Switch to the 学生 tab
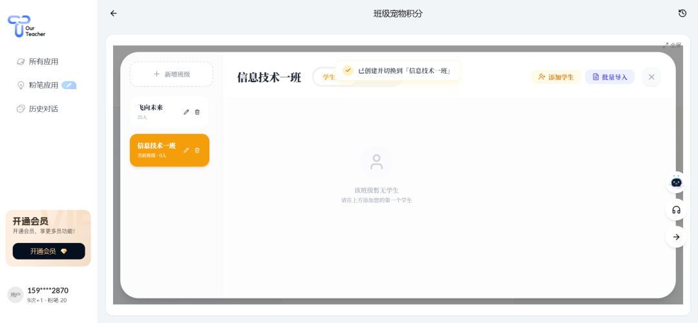The width and height of the screenshot is (698, 323). [328, 77]
